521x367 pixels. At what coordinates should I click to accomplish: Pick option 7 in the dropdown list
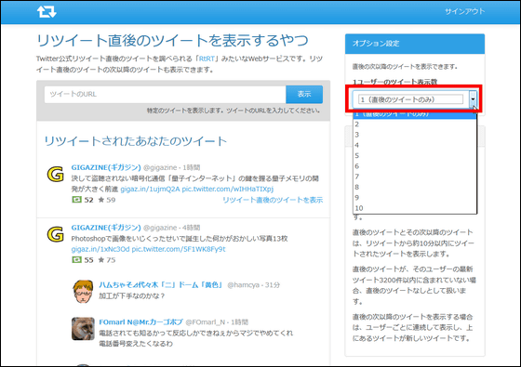(415, 177)
